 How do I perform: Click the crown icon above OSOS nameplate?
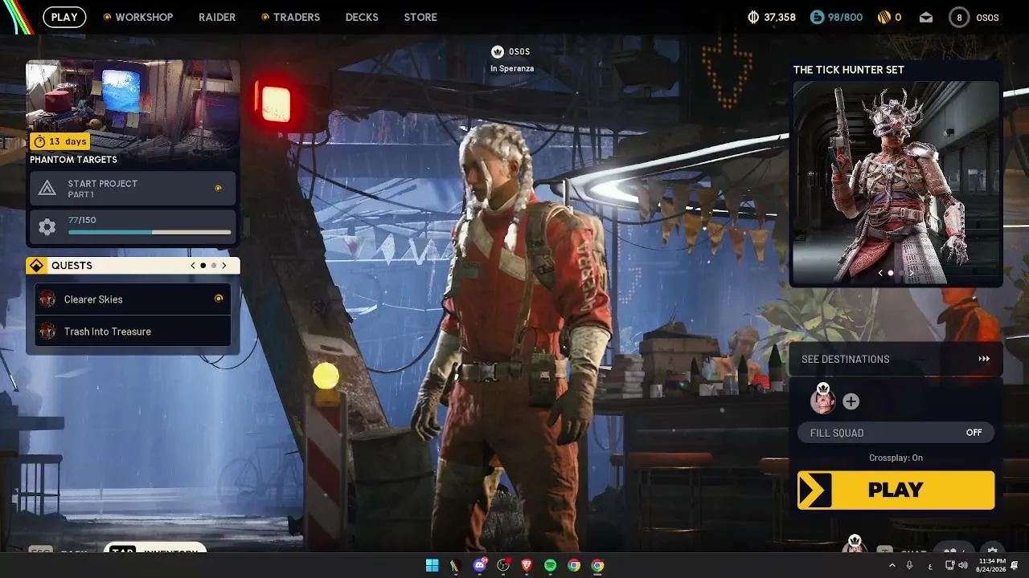click(497, 51)
